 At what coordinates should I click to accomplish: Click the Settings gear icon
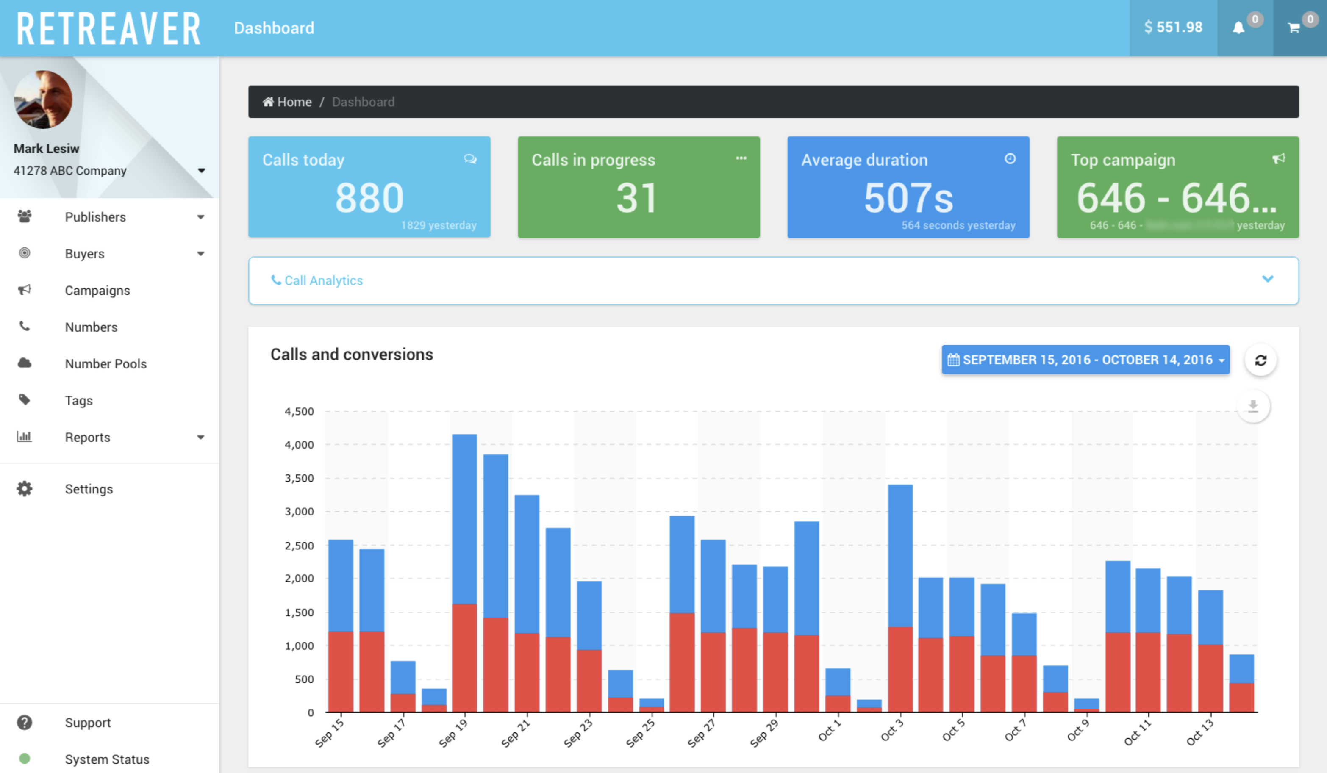pyautogui.click(x=25, y=489)
